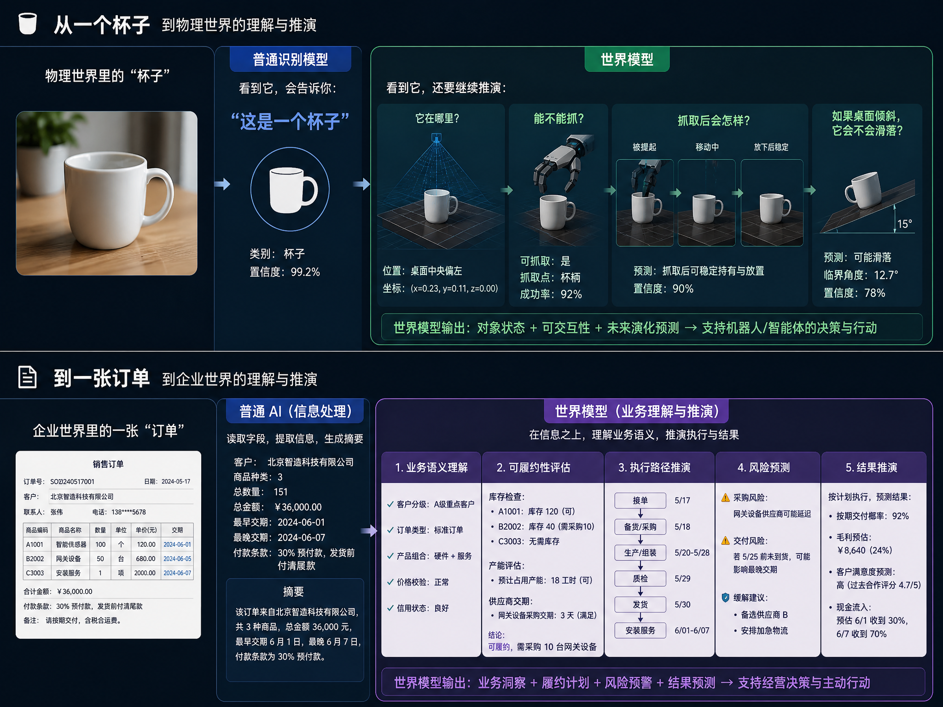This screenshot has height=707, width=943.
Task: Click the 备货/采购 step box
Action: tap(640, 527)
